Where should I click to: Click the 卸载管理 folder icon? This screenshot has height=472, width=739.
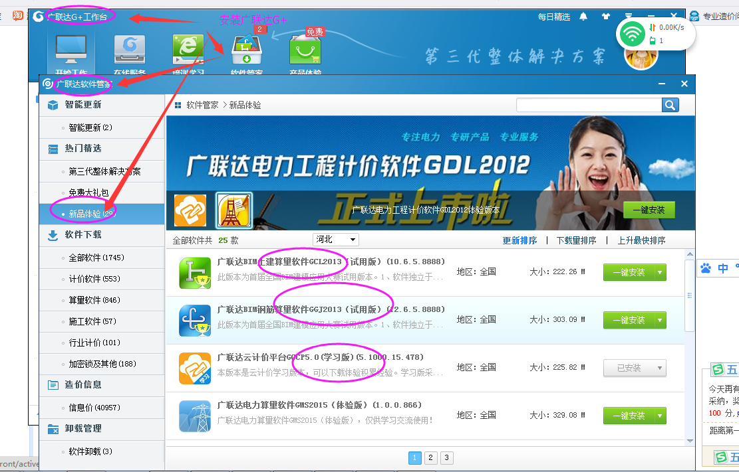[x=53, y=429]
